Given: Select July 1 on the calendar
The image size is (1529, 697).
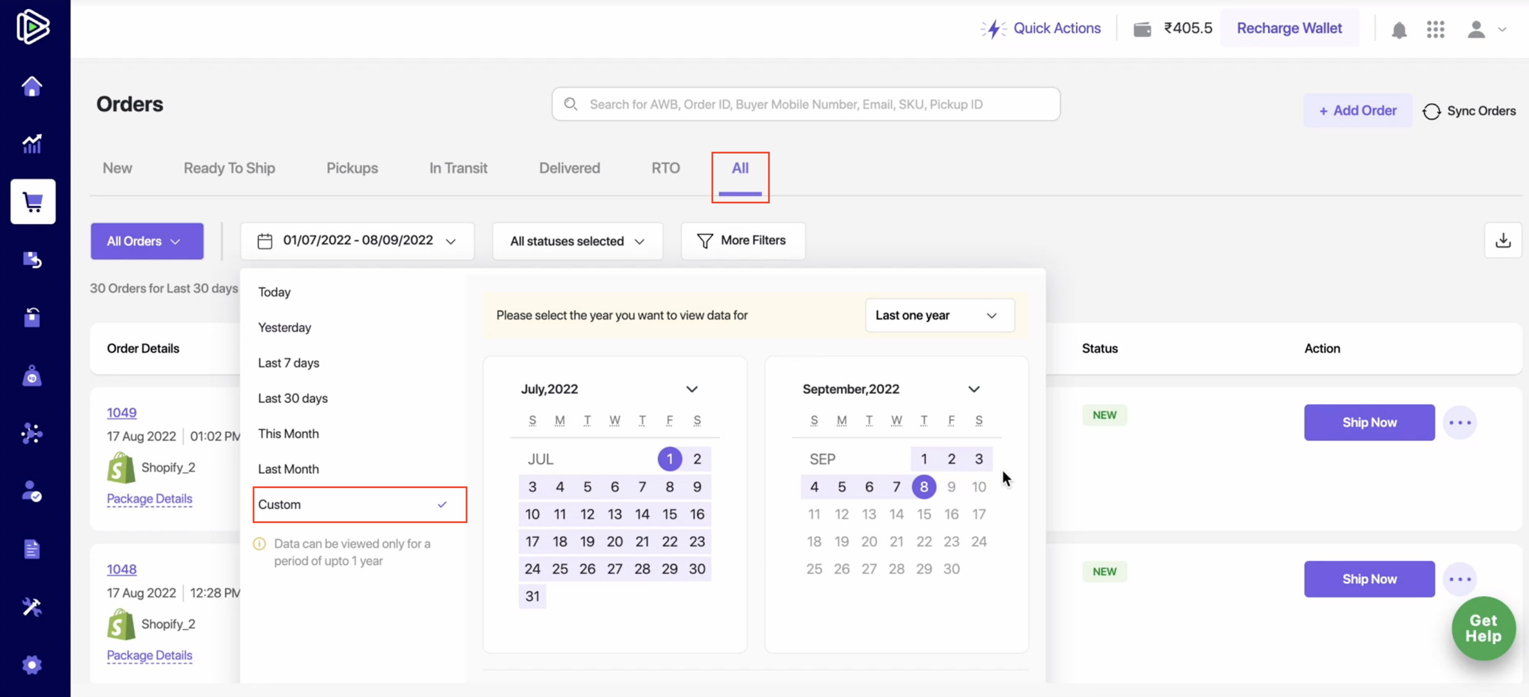Looking at the screenshot, I should (x=670, y=459).
